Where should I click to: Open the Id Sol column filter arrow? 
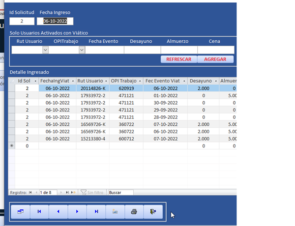pos(35,81)
